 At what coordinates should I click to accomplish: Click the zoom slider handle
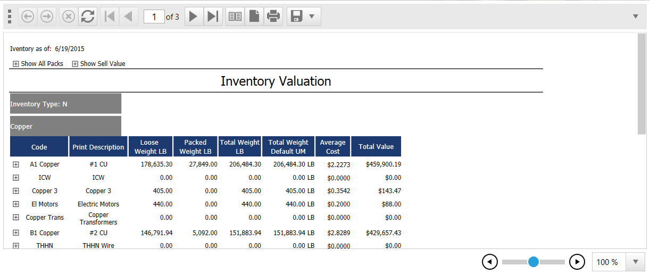pyautogui.click(x=534, y=262)
